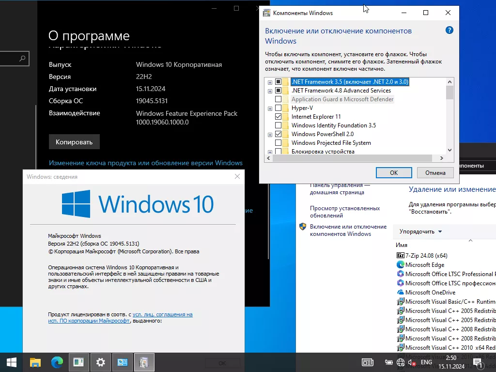The image size is (496, 372).
Task: Click the components list vertical scrollbar down arrow
Action: point(449,150)
